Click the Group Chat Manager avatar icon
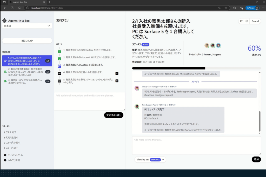This screenshot has height=177, width=266. click(137, 88)
